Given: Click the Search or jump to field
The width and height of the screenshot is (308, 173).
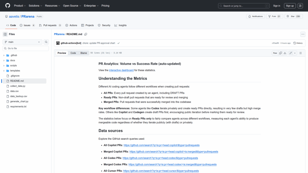Looking at the screenshot, I should (244, 6).
